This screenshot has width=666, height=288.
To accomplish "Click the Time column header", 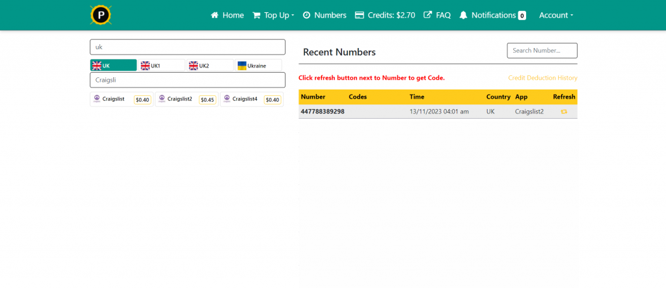I will coord(417,97).
